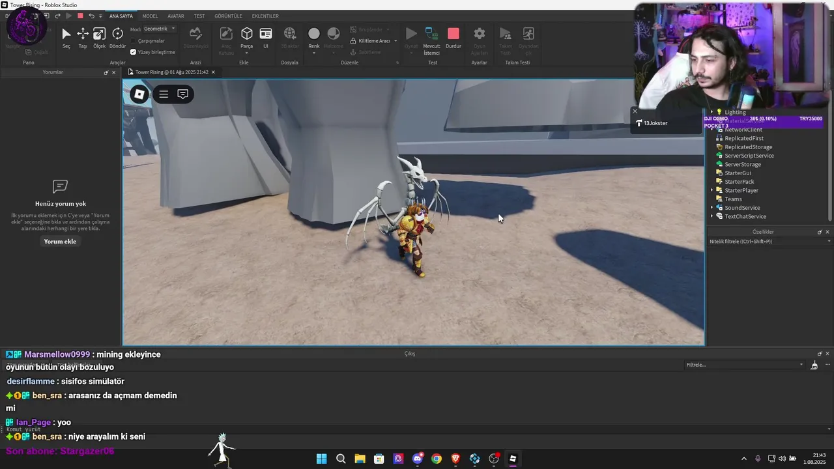Open the Kilitleme Aracı dropdown
The width and height of the screenshot is (834, 469).
[395, 41]
